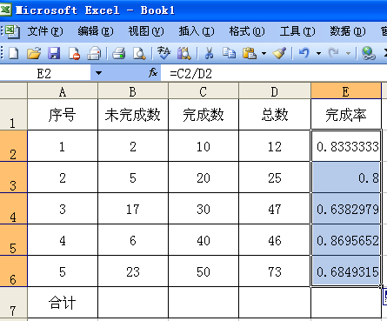Screen dimensions: 387x321
Task: Open the 视图(V) menu
Action: pos(146,31)
